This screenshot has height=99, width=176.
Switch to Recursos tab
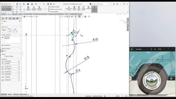4,14
